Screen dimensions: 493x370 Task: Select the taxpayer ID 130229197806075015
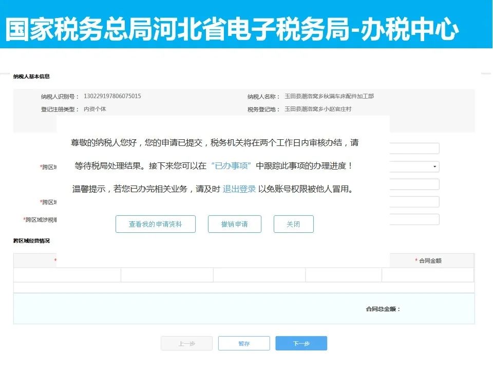point(112,96)
